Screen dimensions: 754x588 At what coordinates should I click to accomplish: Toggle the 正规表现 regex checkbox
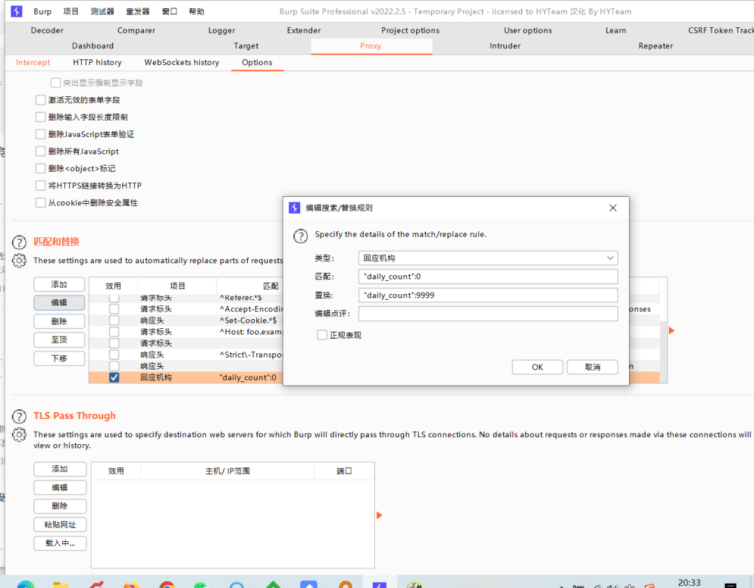click(x=322, y=335)
